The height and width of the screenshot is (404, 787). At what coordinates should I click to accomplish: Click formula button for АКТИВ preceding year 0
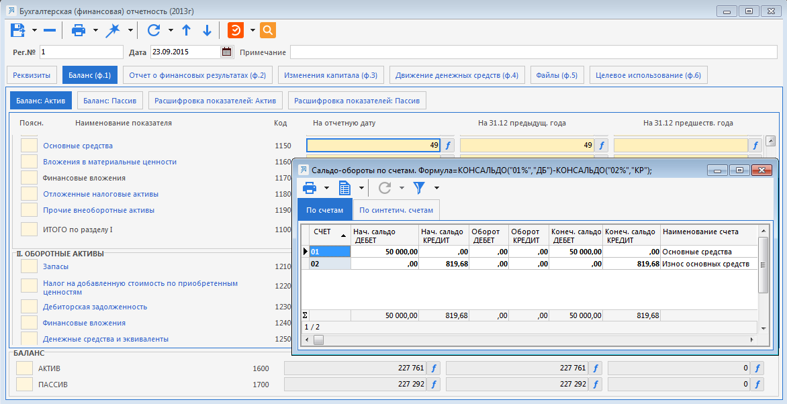click(x=757, y=368)
